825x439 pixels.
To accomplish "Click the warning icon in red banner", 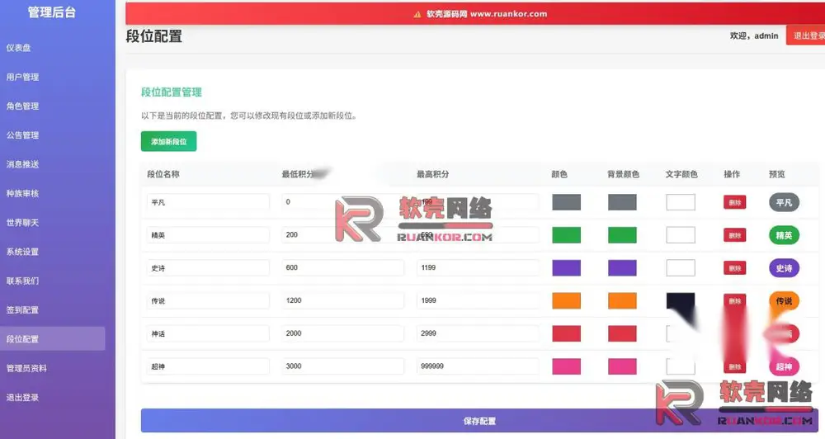I will coord(417,14).
